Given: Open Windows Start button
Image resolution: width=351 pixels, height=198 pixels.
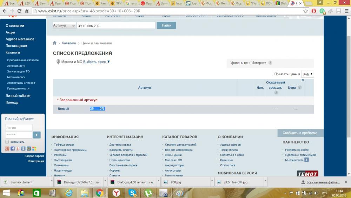Looking at the screenshot, I should click(6, 193).
